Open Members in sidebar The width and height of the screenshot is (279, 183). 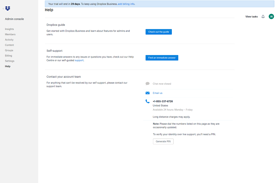click(10, 34)
